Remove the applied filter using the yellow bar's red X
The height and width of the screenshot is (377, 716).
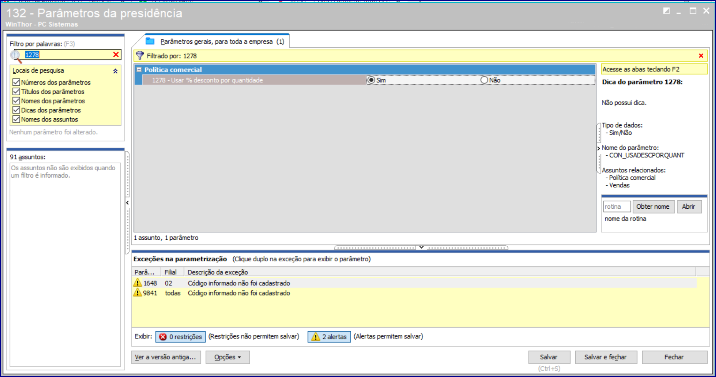coord(701,56)
